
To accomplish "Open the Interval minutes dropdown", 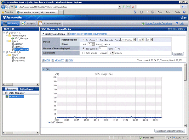I will click(x=113, y=53).
